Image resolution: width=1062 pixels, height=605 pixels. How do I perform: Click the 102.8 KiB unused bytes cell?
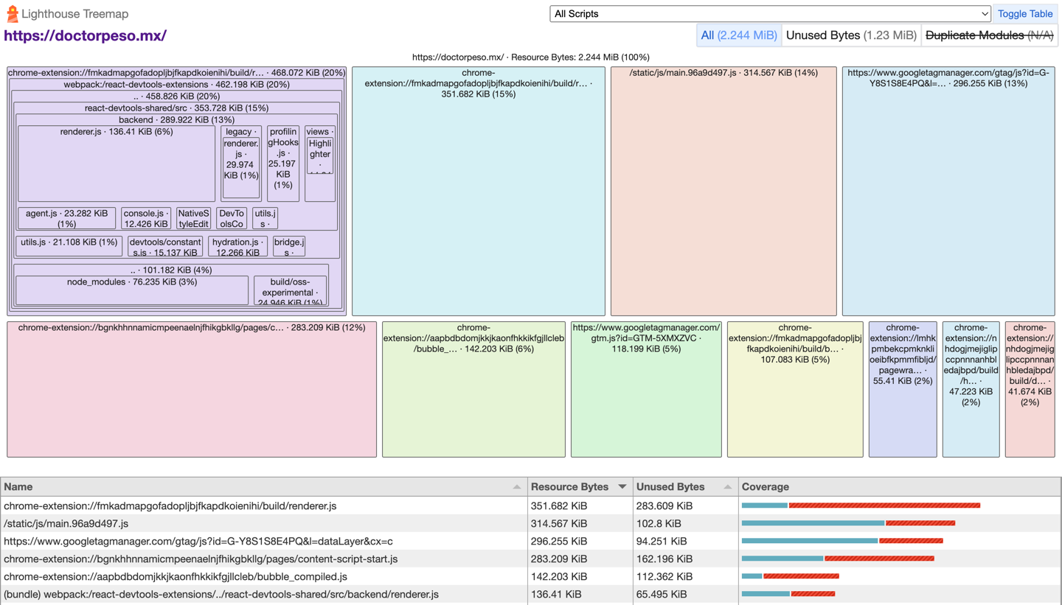point(686,524)
